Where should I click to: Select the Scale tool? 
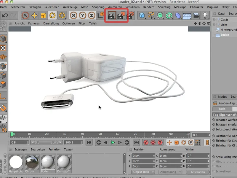(43, 15)
